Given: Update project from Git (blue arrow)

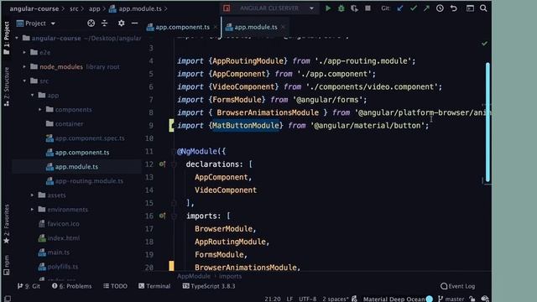Looking at the screenshot, I should (400, 8).
